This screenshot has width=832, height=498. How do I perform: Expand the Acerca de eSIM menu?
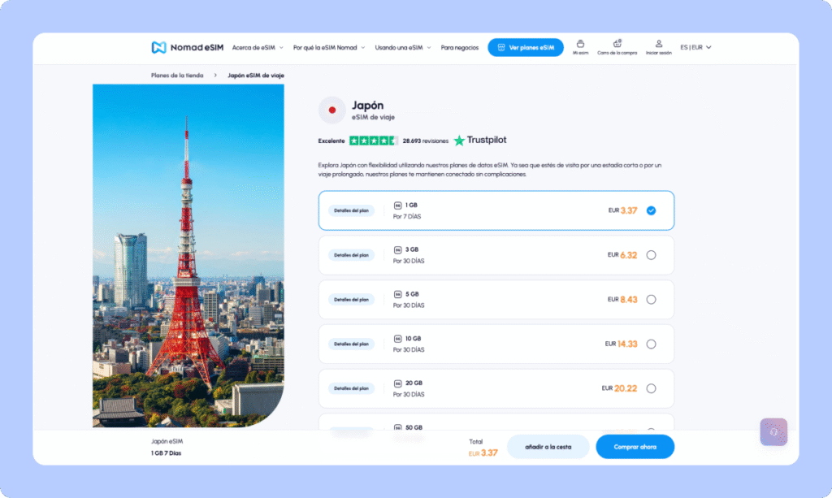[x=255, y=48]
